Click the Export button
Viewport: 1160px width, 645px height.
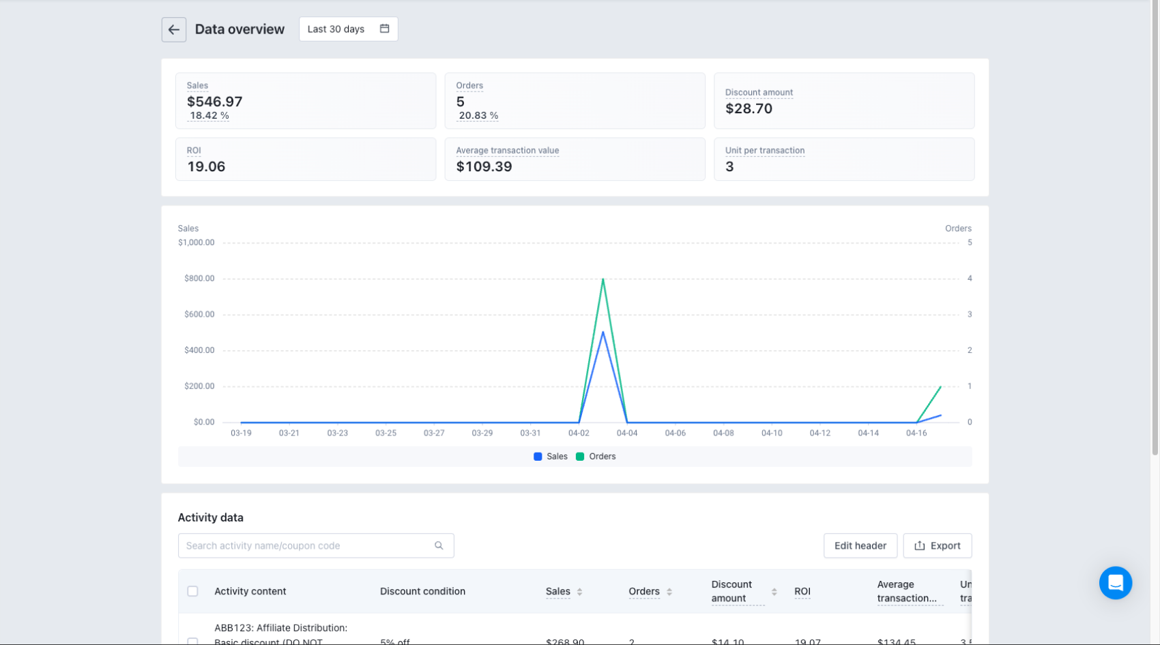coord(937,545)
